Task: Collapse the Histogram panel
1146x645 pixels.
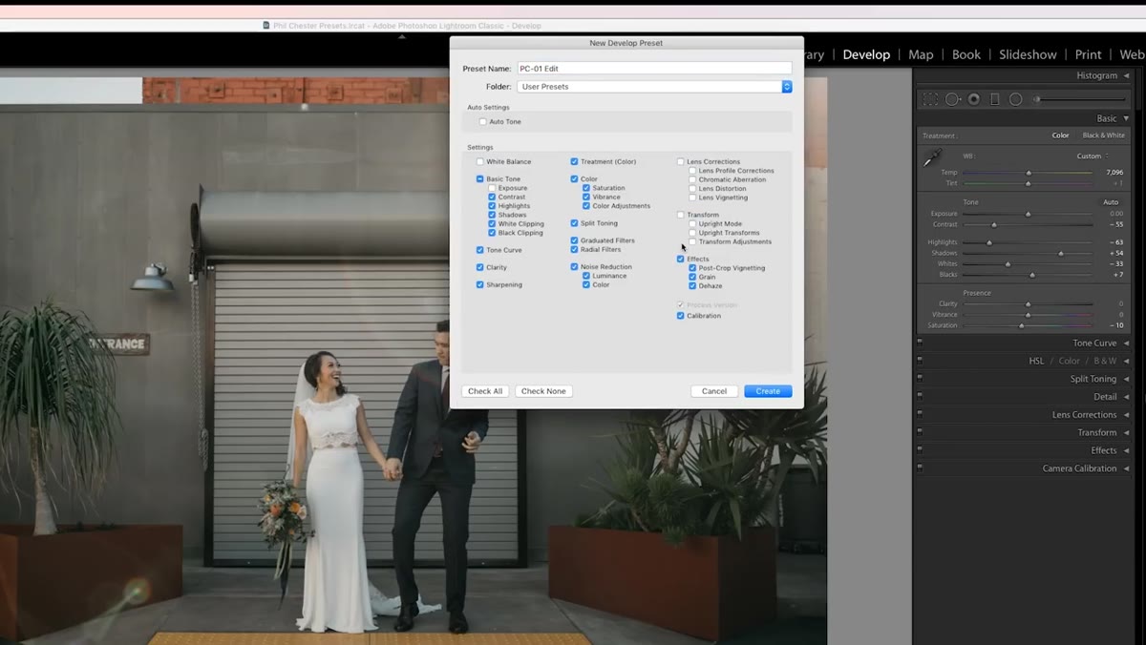Action: point(1127,75)
